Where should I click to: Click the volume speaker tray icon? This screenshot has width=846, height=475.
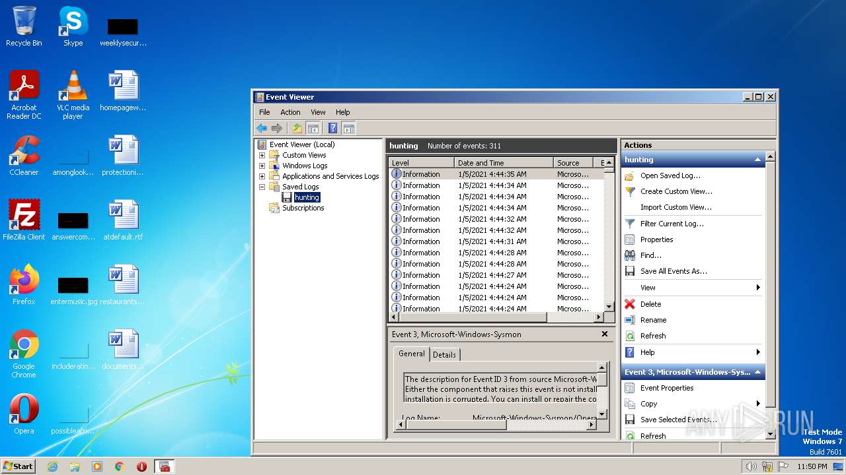click(x=751, y=466)
